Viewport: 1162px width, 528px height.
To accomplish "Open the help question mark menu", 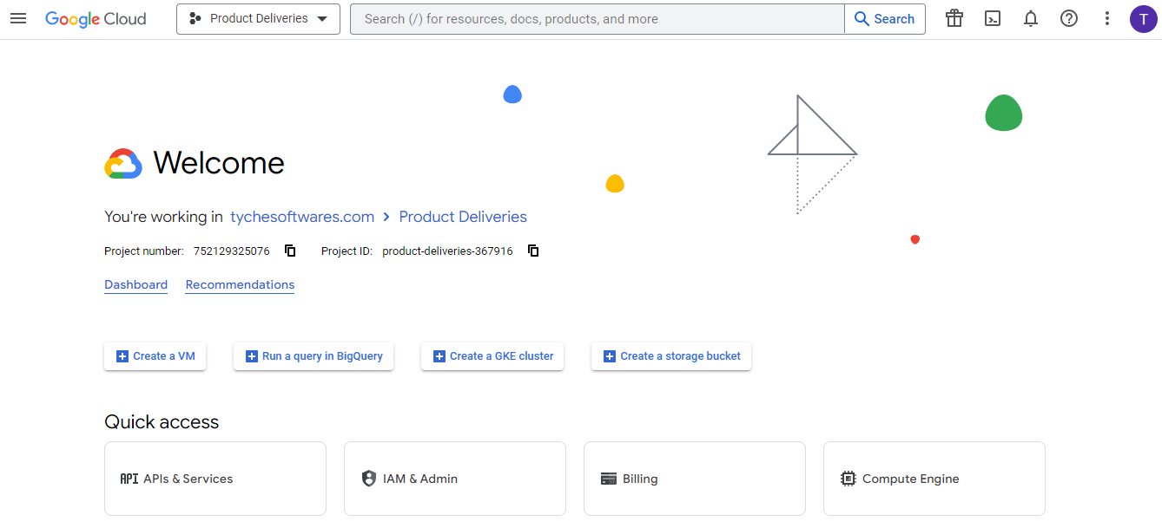I will tap(1069, 18).
